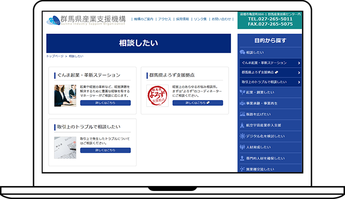
Task: Click the rocket icon beside 航空宇宙産業参入支援
Action: click(x=242, y=125)
